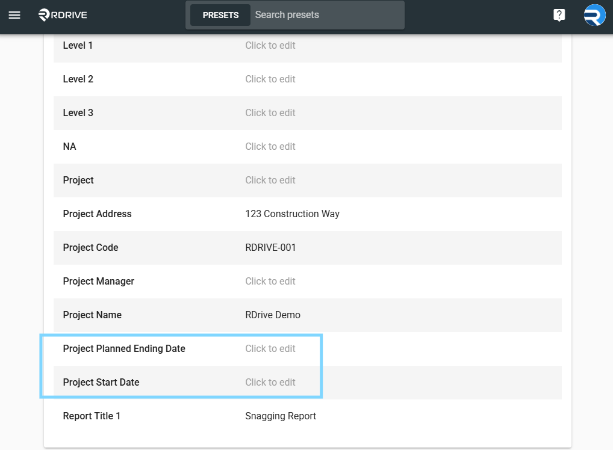Select the Project Manager label
The image size is (613, 450).
pyautogui.click(x=99, y=282)
